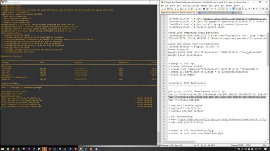Click the 'yum -y install php-fpm' line

(184, 100)
